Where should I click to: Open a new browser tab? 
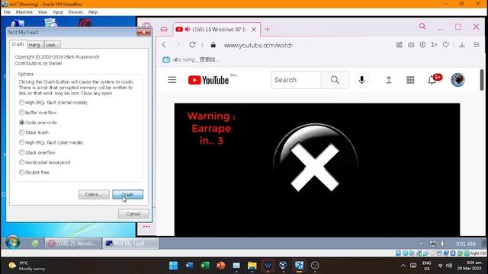pyautogui.click(x=268, y=29)
